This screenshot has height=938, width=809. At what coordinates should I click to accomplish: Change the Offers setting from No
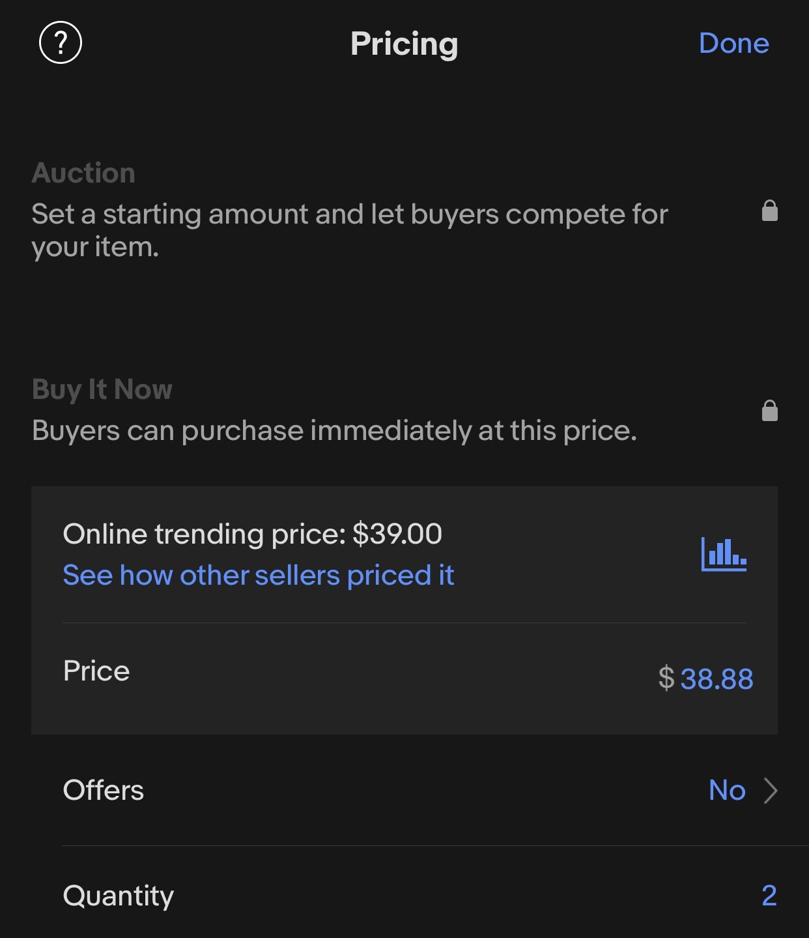(x=727, y=790)
